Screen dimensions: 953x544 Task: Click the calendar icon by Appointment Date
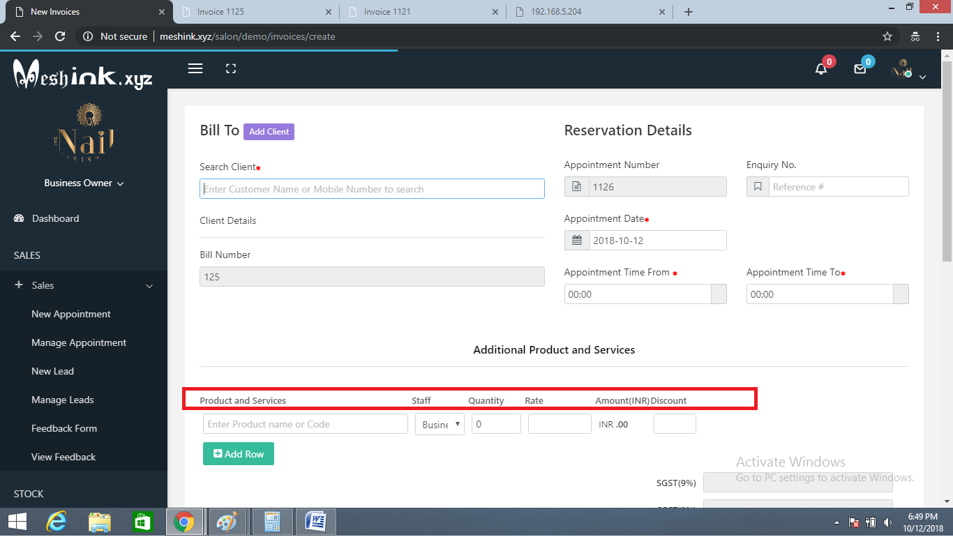(x=577, y=241)
